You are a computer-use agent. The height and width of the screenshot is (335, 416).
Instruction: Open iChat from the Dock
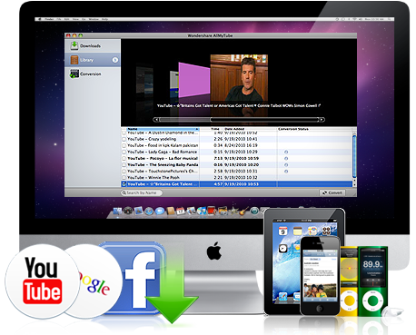pos(160,211)
